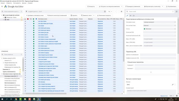The image size is (179, 101).
Task: Click into the campaign search field
Action: (12, 12)
